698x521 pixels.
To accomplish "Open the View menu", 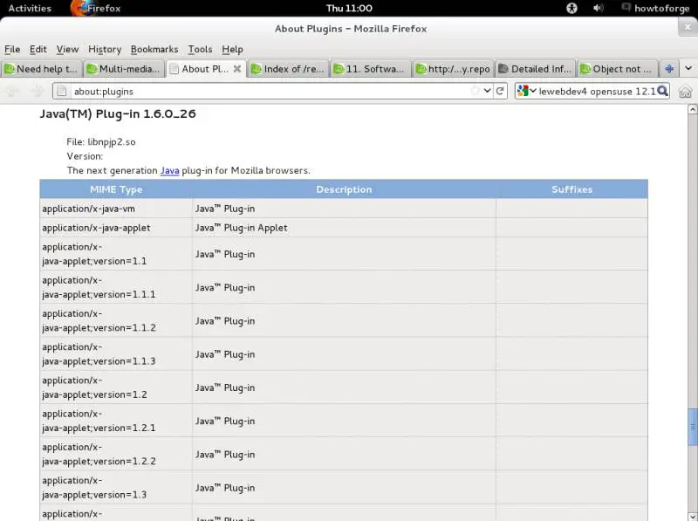I will (x=67, y=50).
